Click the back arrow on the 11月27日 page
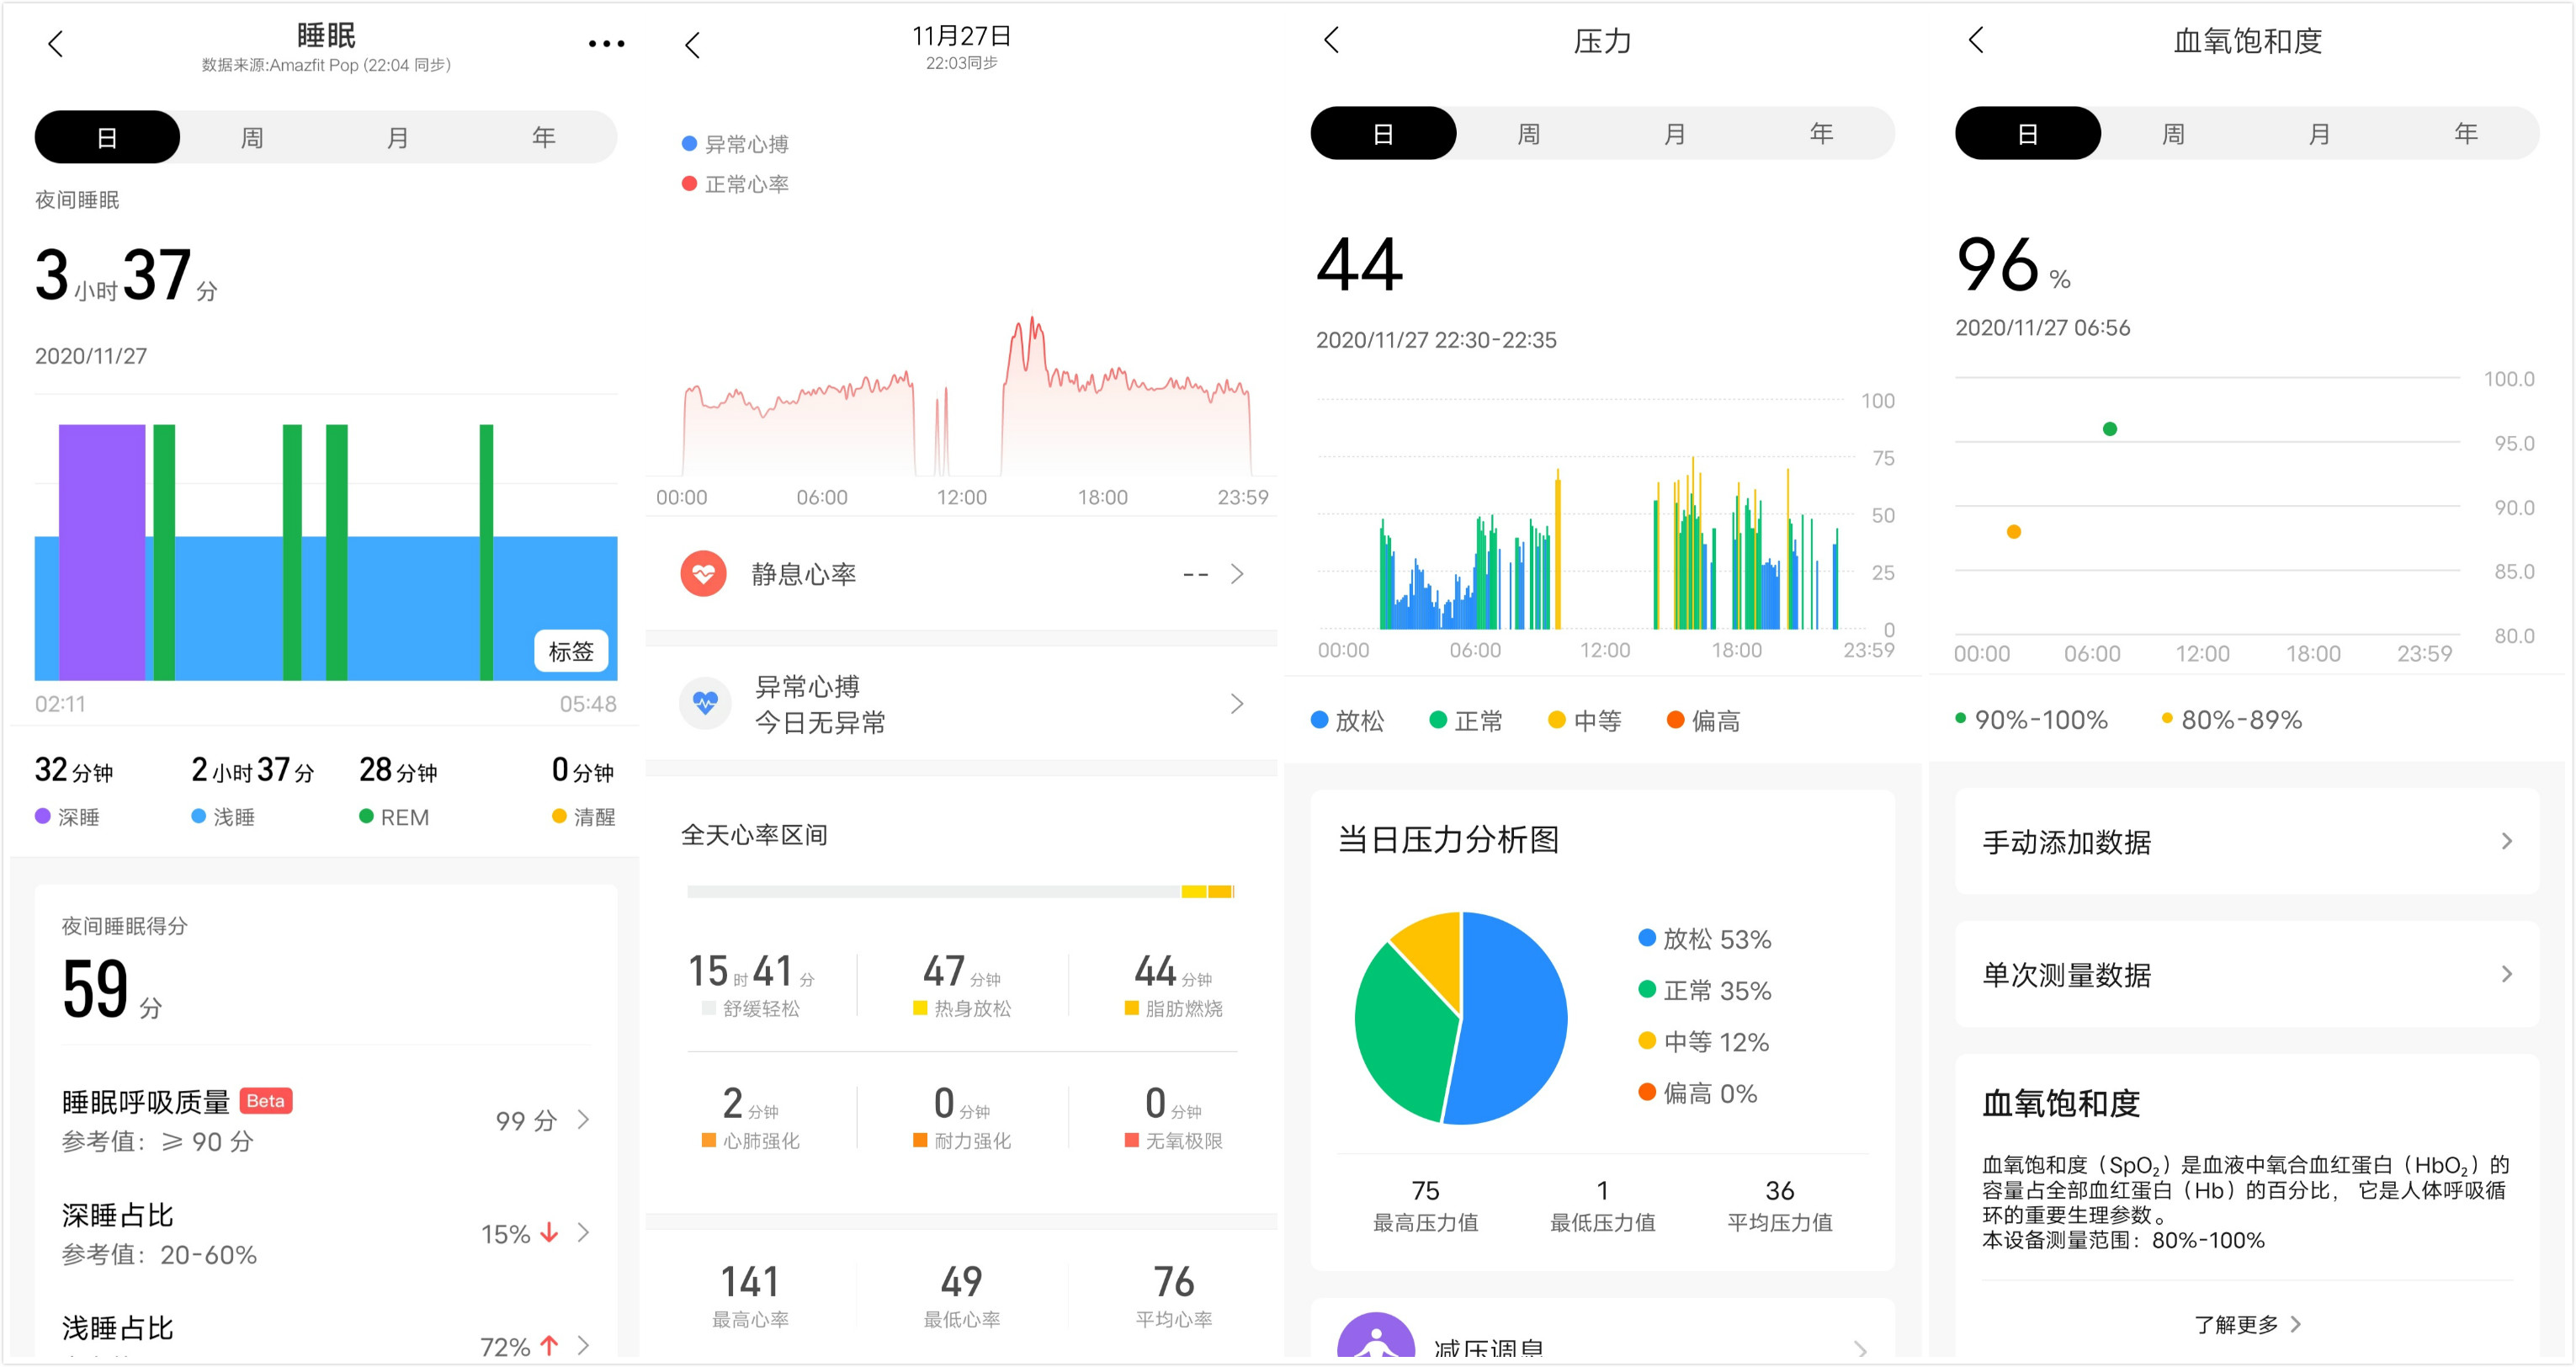This screenshot has height=1367, width=2576. click(693, 44)
